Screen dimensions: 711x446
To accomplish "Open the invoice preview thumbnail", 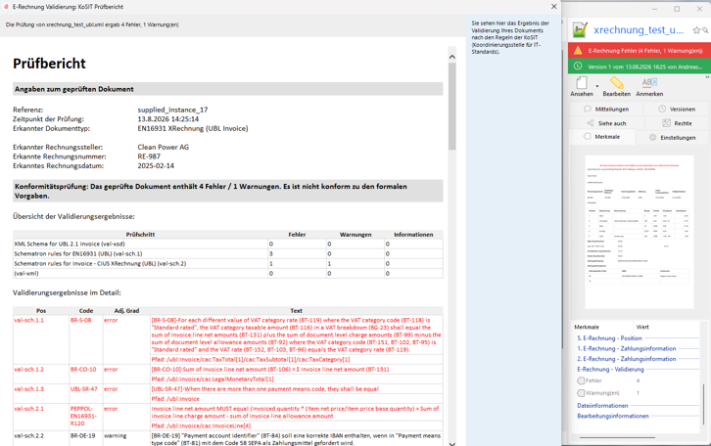I will (639, 232).
